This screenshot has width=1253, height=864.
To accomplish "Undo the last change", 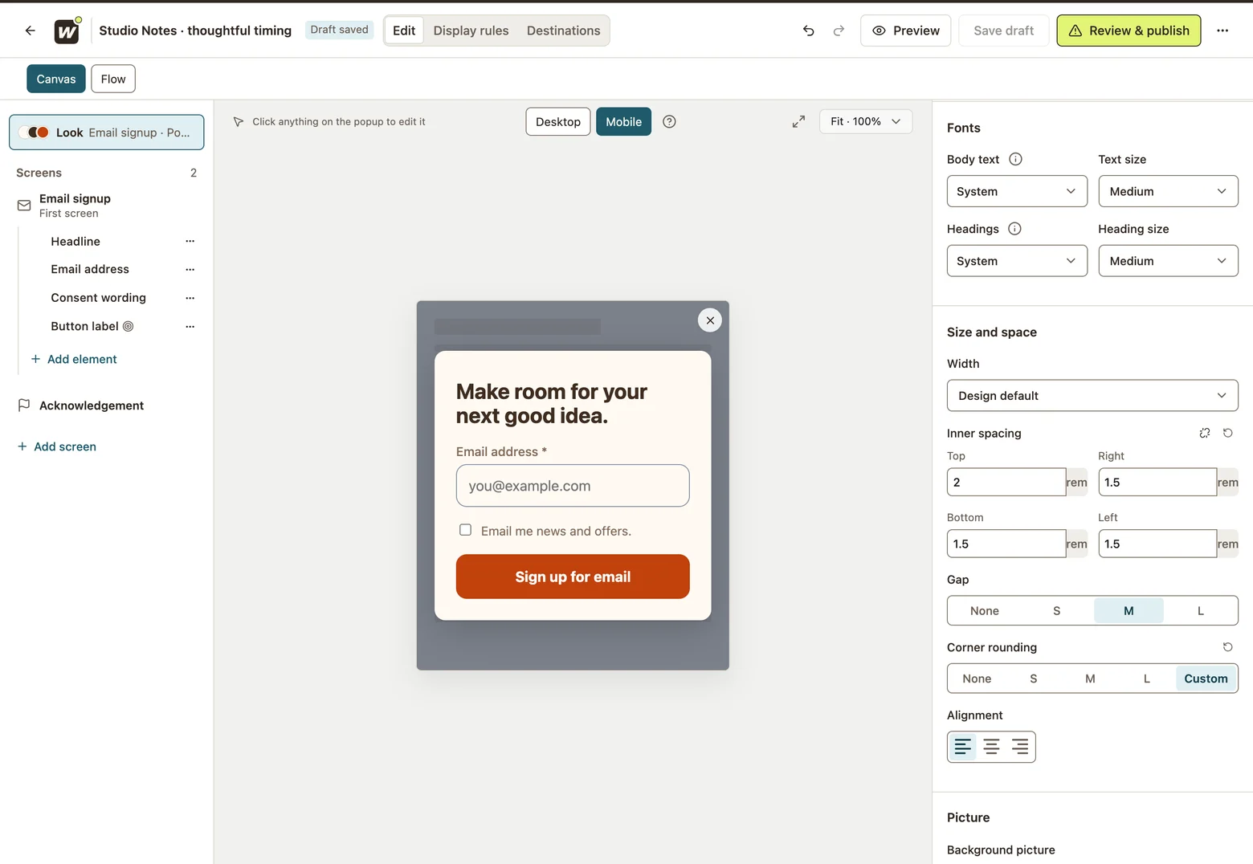I will coord(808,31).
